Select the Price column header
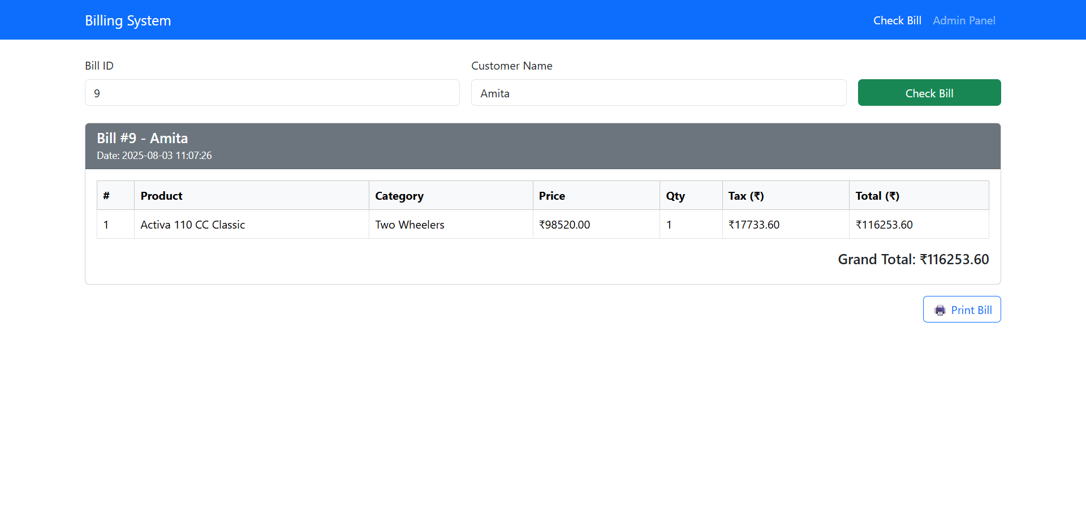The height and width of the screenshot is (516, 1086). (551, 196)
